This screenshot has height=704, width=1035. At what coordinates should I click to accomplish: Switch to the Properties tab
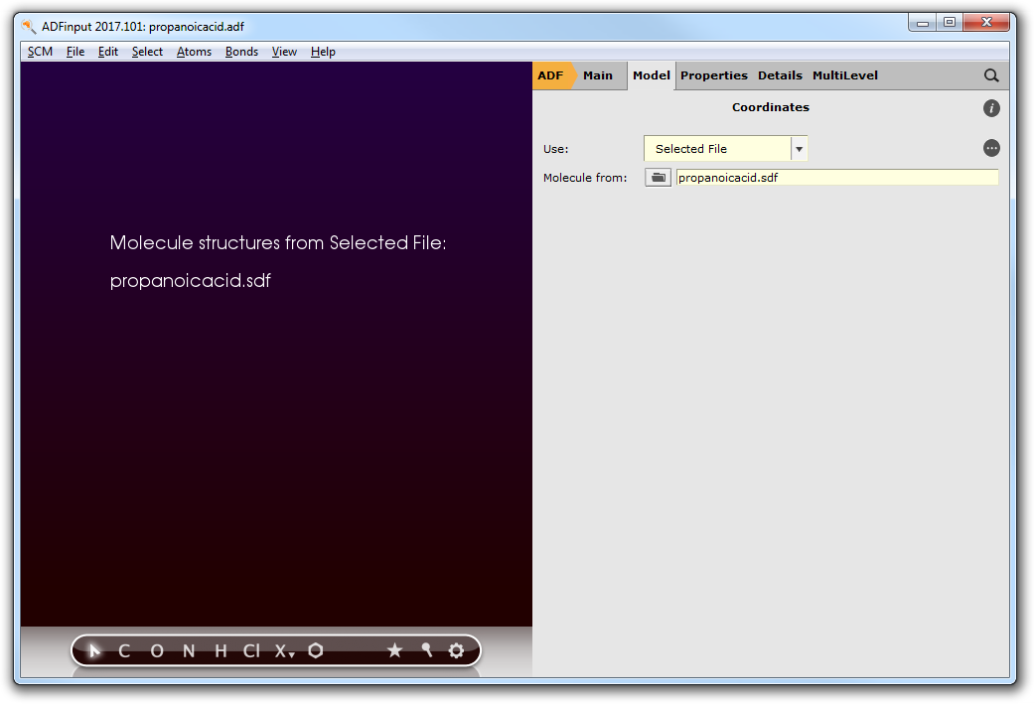[x=713, y=75]
